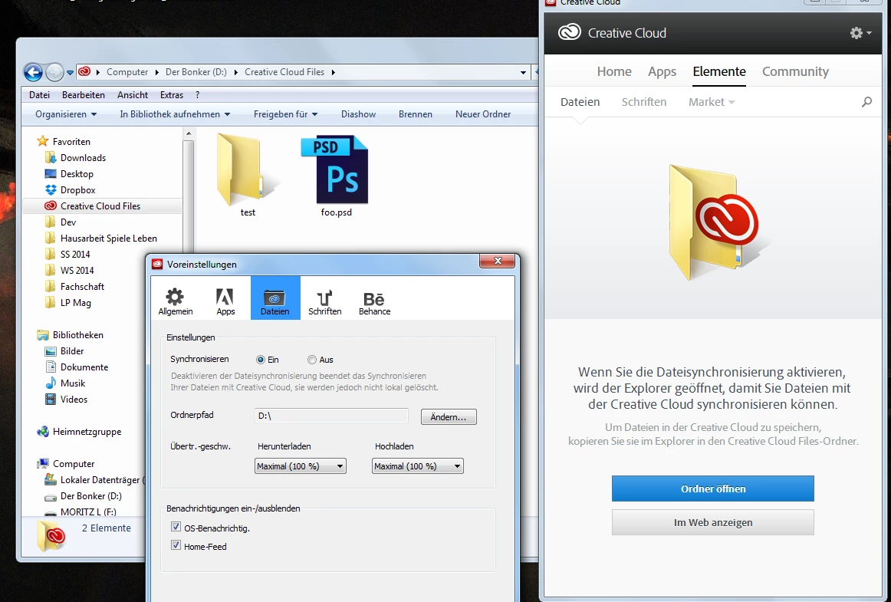Go back with Explorer back arrow
891x602 pixels.
pos(33,72)
